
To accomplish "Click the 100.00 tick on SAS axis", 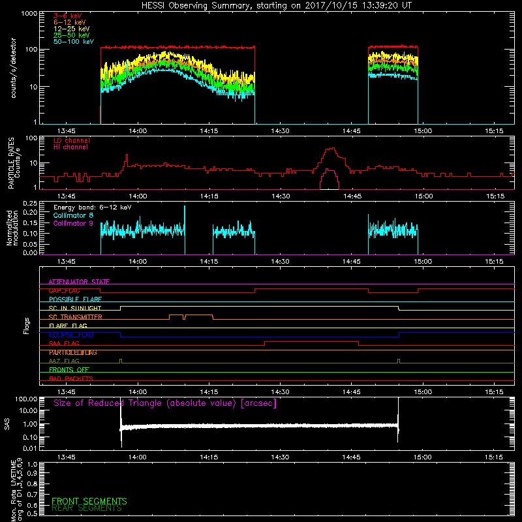I will click(x=26, y=399).
